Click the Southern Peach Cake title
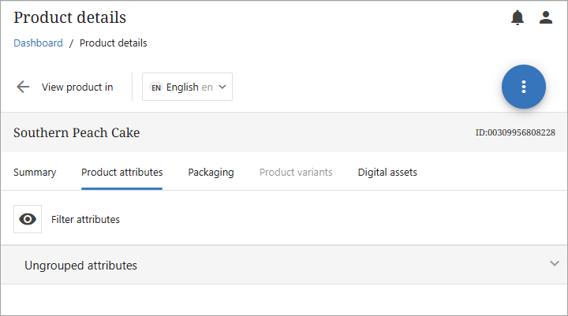The image size is (568, 316). [77, 132]
